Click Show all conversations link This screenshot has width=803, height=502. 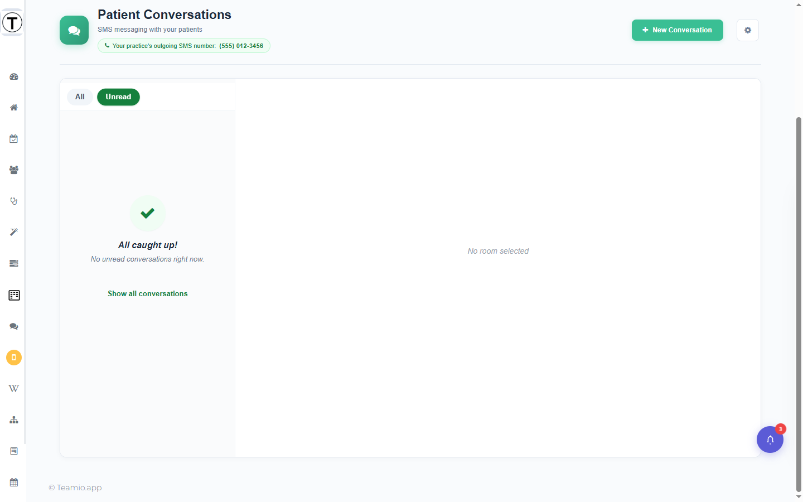click(x=148, y=293)
